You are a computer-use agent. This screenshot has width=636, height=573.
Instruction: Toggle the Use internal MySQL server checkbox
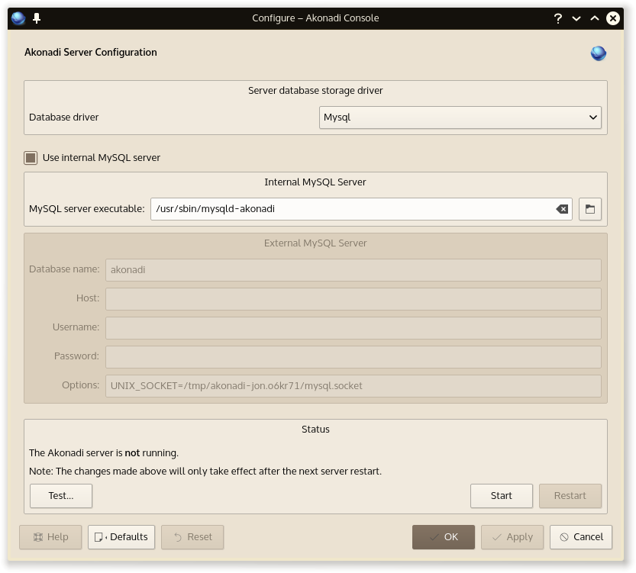click(31, 158)
